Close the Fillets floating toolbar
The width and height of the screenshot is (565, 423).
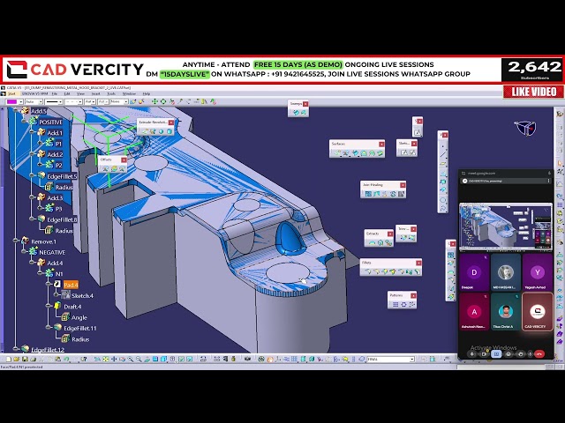click(x=418, y=263)
